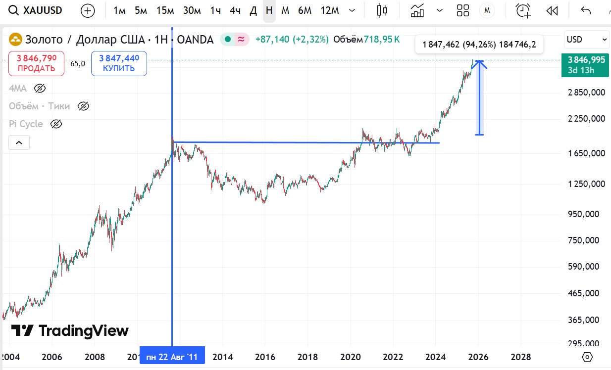Collapse the indicator legend with chevron

click(19, 143)
